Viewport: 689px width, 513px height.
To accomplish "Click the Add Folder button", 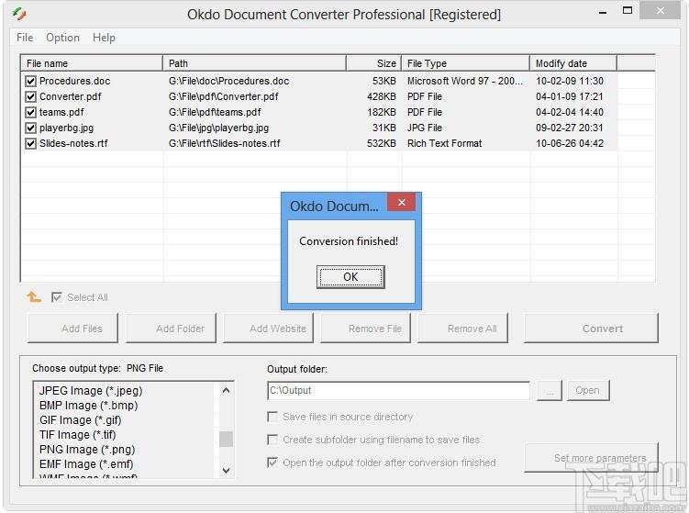I will 171,328.
